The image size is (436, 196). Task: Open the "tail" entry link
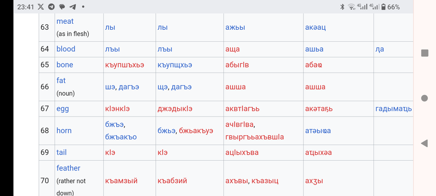[61, 152]
